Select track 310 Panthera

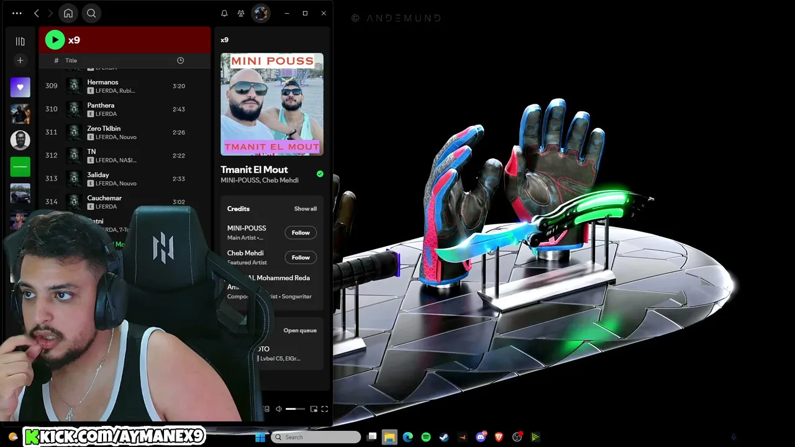(x=125, y=109)
